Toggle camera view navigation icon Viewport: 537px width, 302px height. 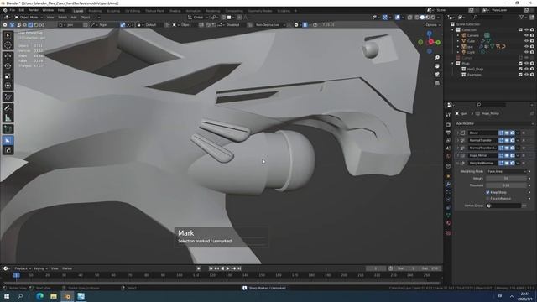437,75
